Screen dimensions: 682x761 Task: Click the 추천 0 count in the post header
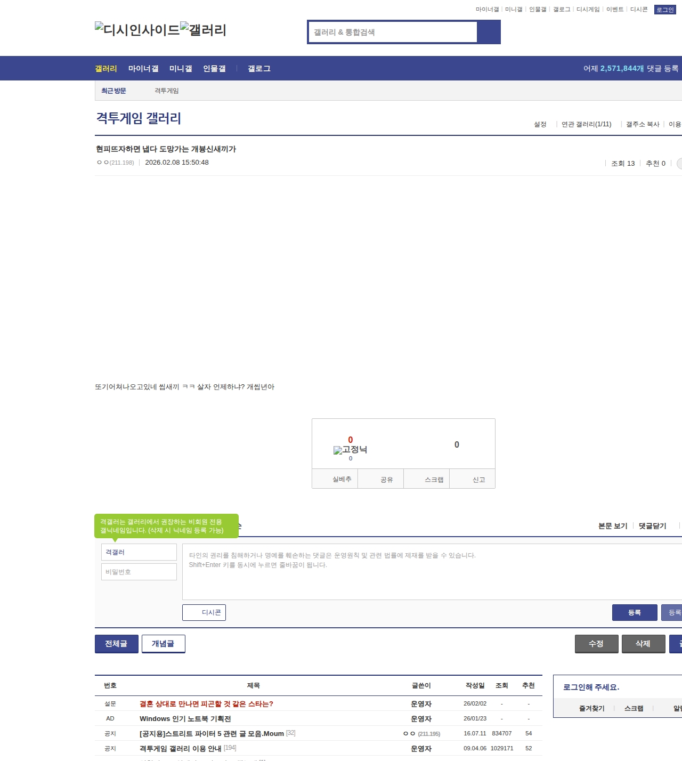click(655, 164)
